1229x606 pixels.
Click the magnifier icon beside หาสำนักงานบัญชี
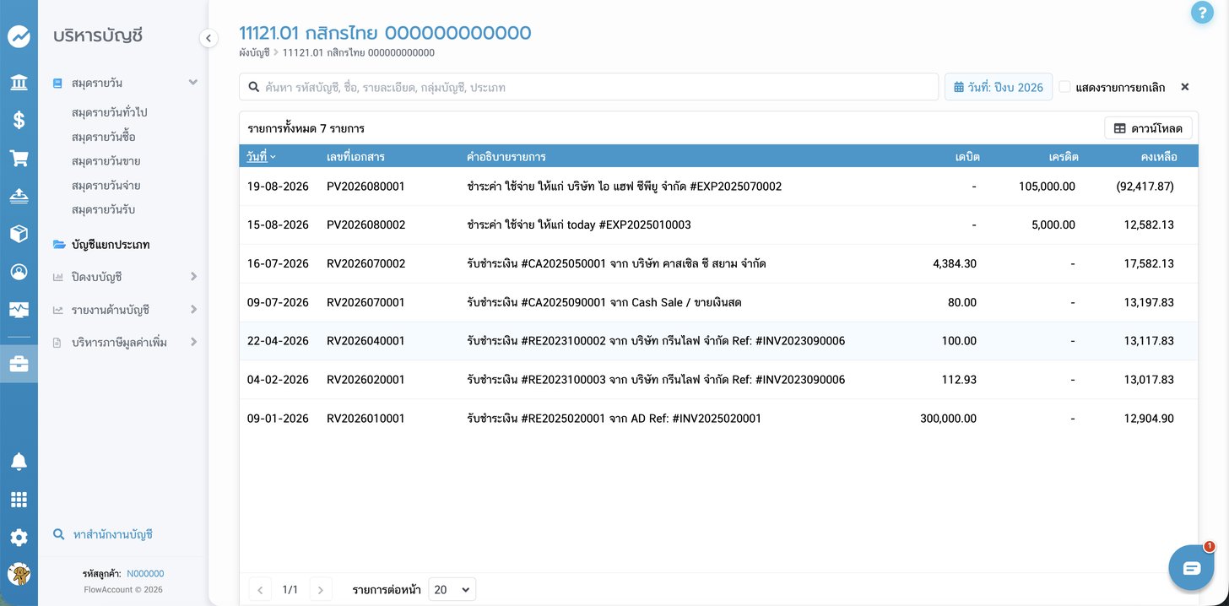coord(58,534)
